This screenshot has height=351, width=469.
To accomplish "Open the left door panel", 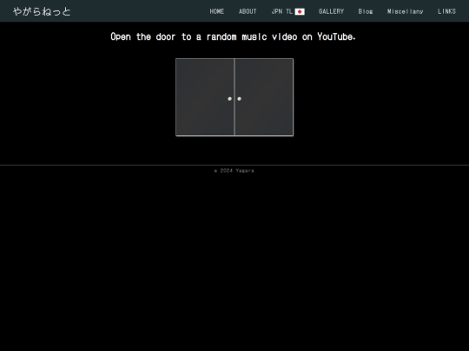I will pos(205,97).
